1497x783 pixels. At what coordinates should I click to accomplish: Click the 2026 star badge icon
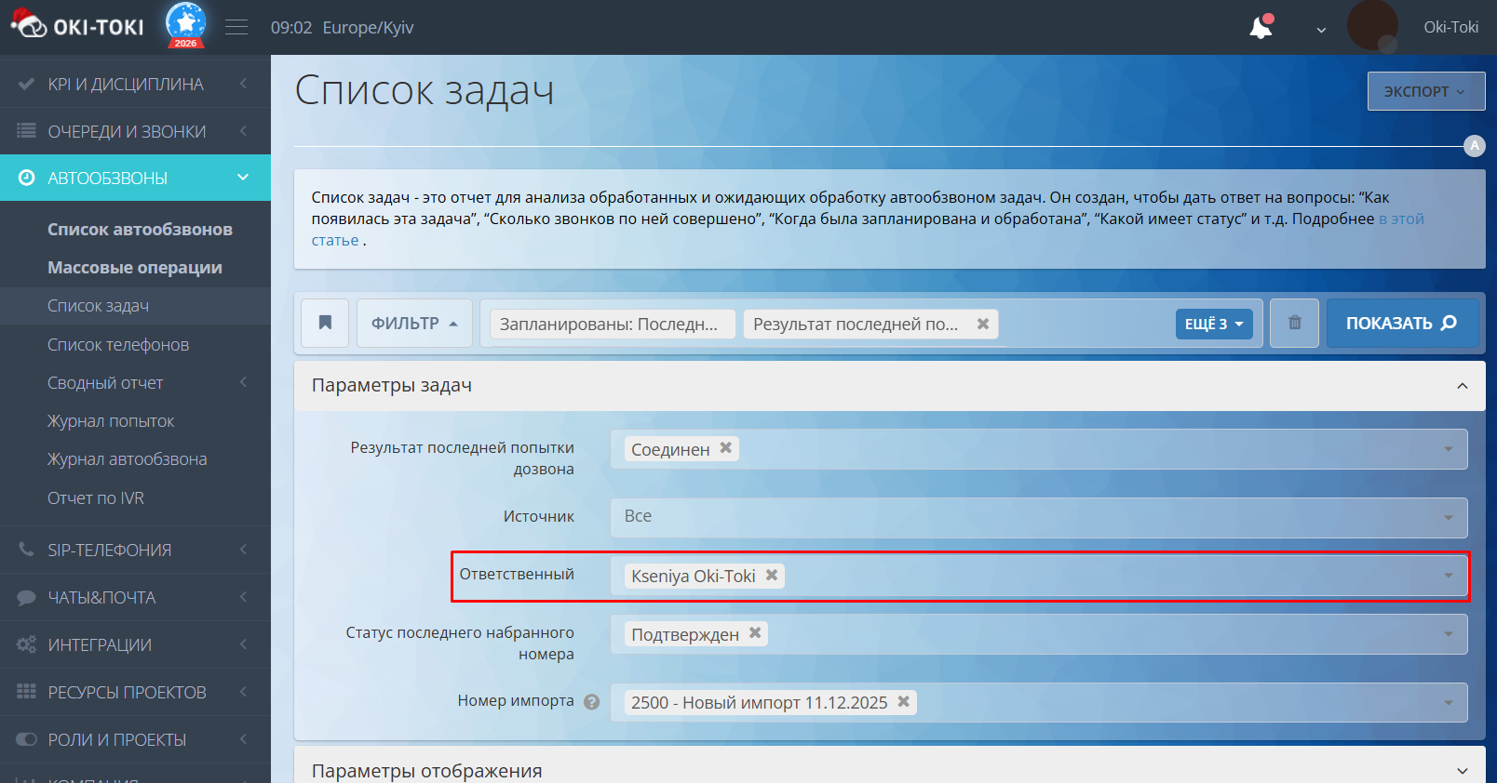click(185, 25)
